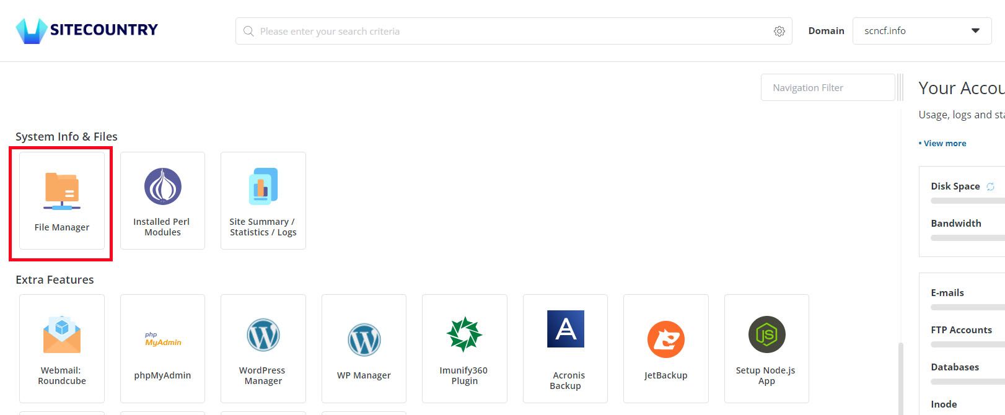Open Site Summary / Statistics / Logs icon

[263, 186]
